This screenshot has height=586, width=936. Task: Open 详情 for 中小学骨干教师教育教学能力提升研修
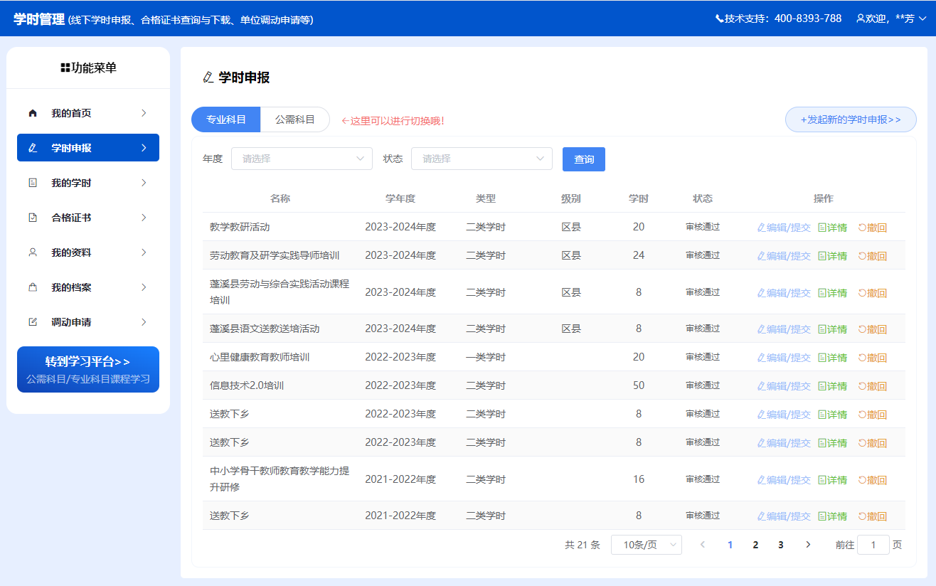pyautogui.click(x=832, y=480)
